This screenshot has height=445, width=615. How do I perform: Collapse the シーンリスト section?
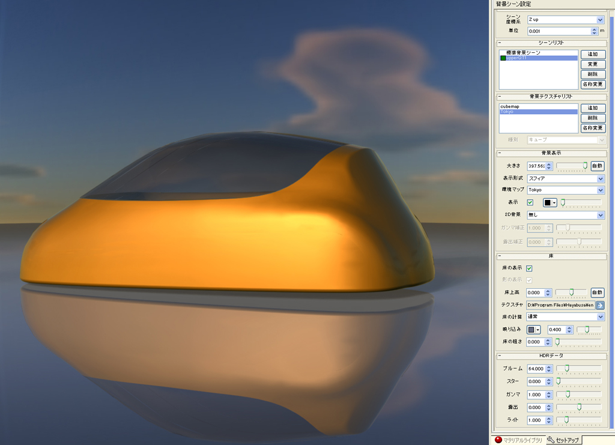500,43
